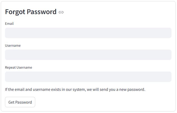
Task: Submit the form with Get Password
Action: point(20,102)
